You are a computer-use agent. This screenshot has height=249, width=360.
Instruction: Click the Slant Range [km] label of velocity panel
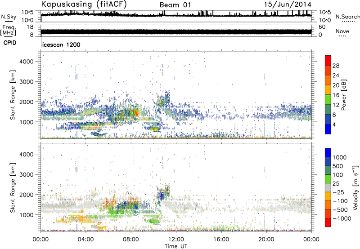point(13,187)
